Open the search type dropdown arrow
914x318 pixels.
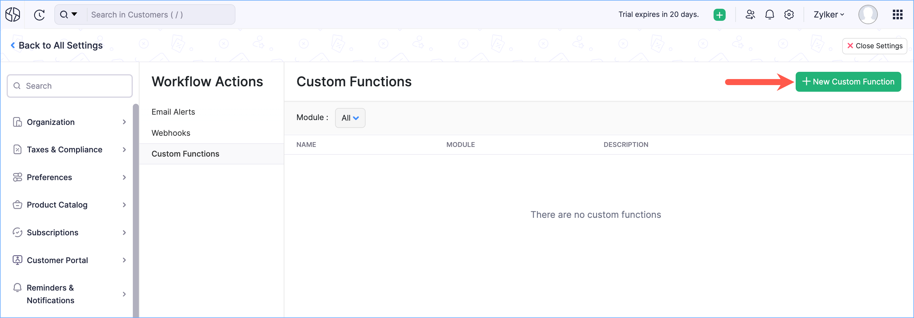point(74,14)
